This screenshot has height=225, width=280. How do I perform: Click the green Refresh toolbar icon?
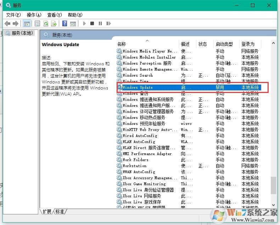46,24
